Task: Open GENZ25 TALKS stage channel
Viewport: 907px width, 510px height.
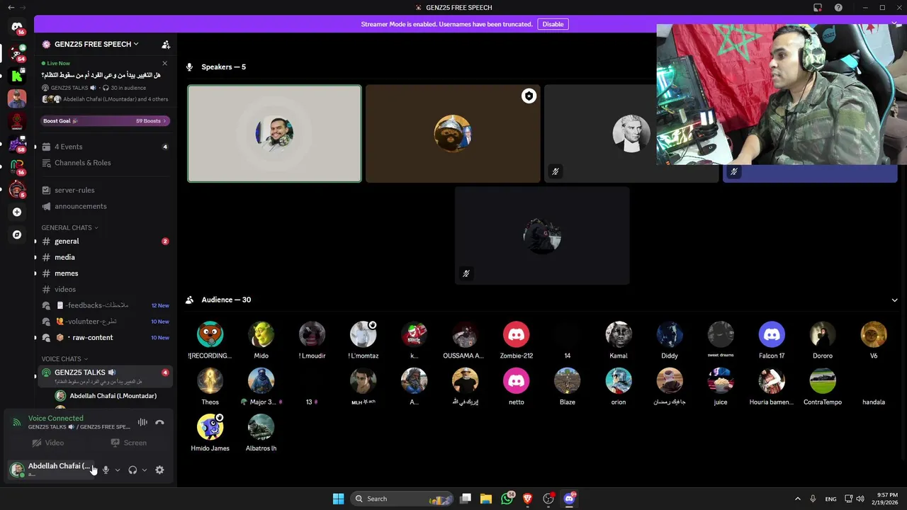Action: pos(105,376)
